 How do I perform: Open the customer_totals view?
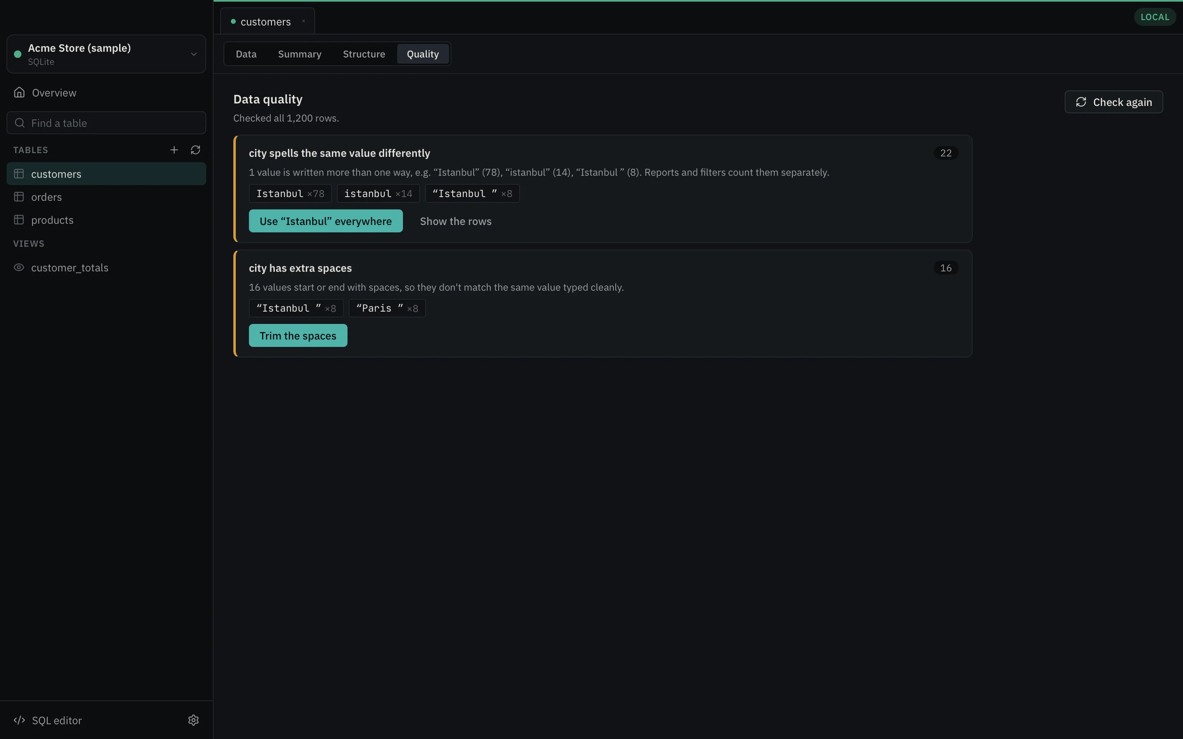click(106, 267)
